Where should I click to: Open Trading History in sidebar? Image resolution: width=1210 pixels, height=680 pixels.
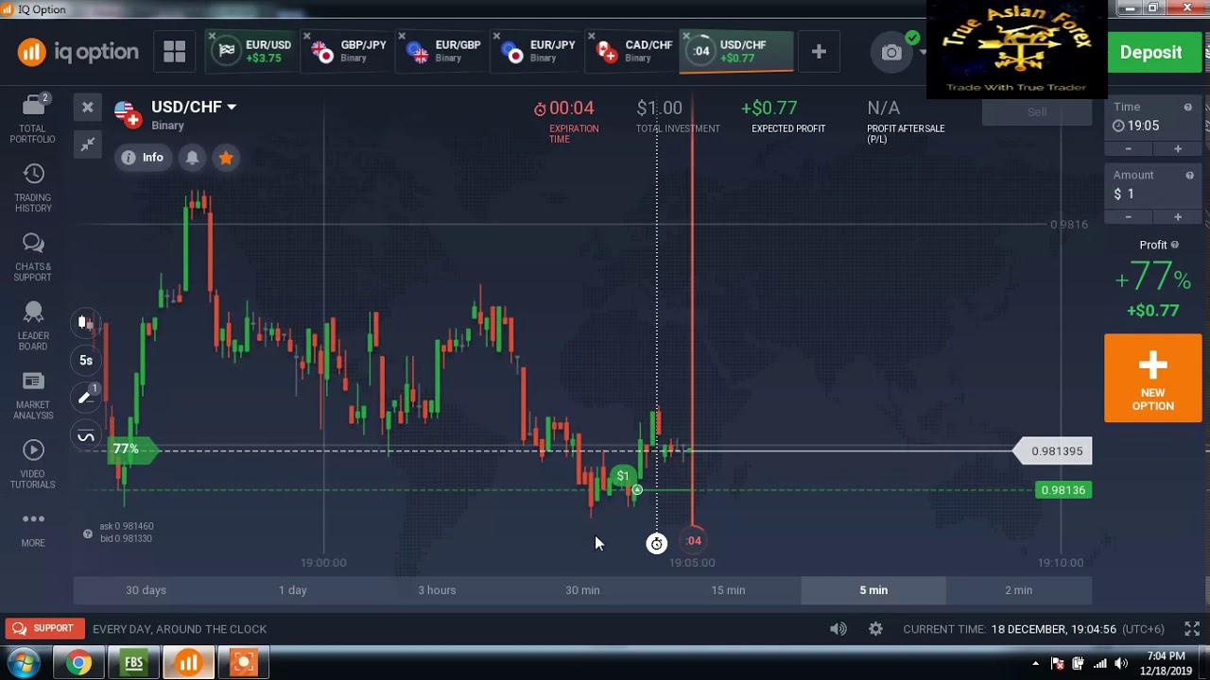click(x=33, y=188)
